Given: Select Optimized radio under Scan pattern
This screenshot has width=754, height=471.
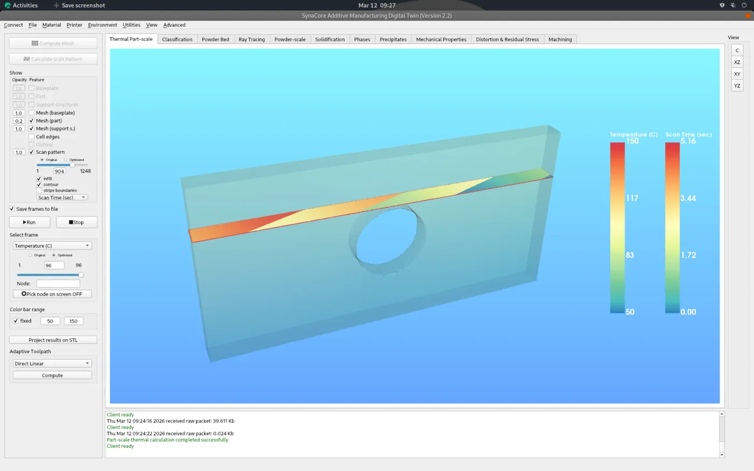Looking at the screenshot, I should click(66, 160).
